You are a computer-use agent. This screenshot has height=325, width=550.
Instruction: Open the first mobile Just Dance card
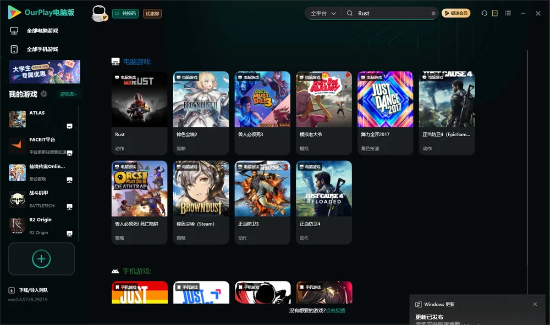point(140,293)
